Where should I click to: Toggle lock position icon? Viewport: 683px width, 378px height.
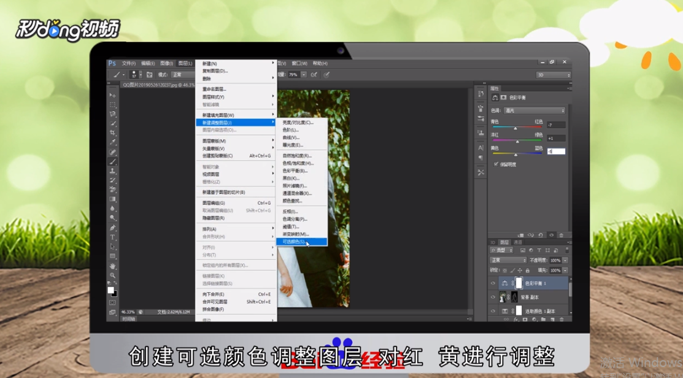click(x=520, y=271)
